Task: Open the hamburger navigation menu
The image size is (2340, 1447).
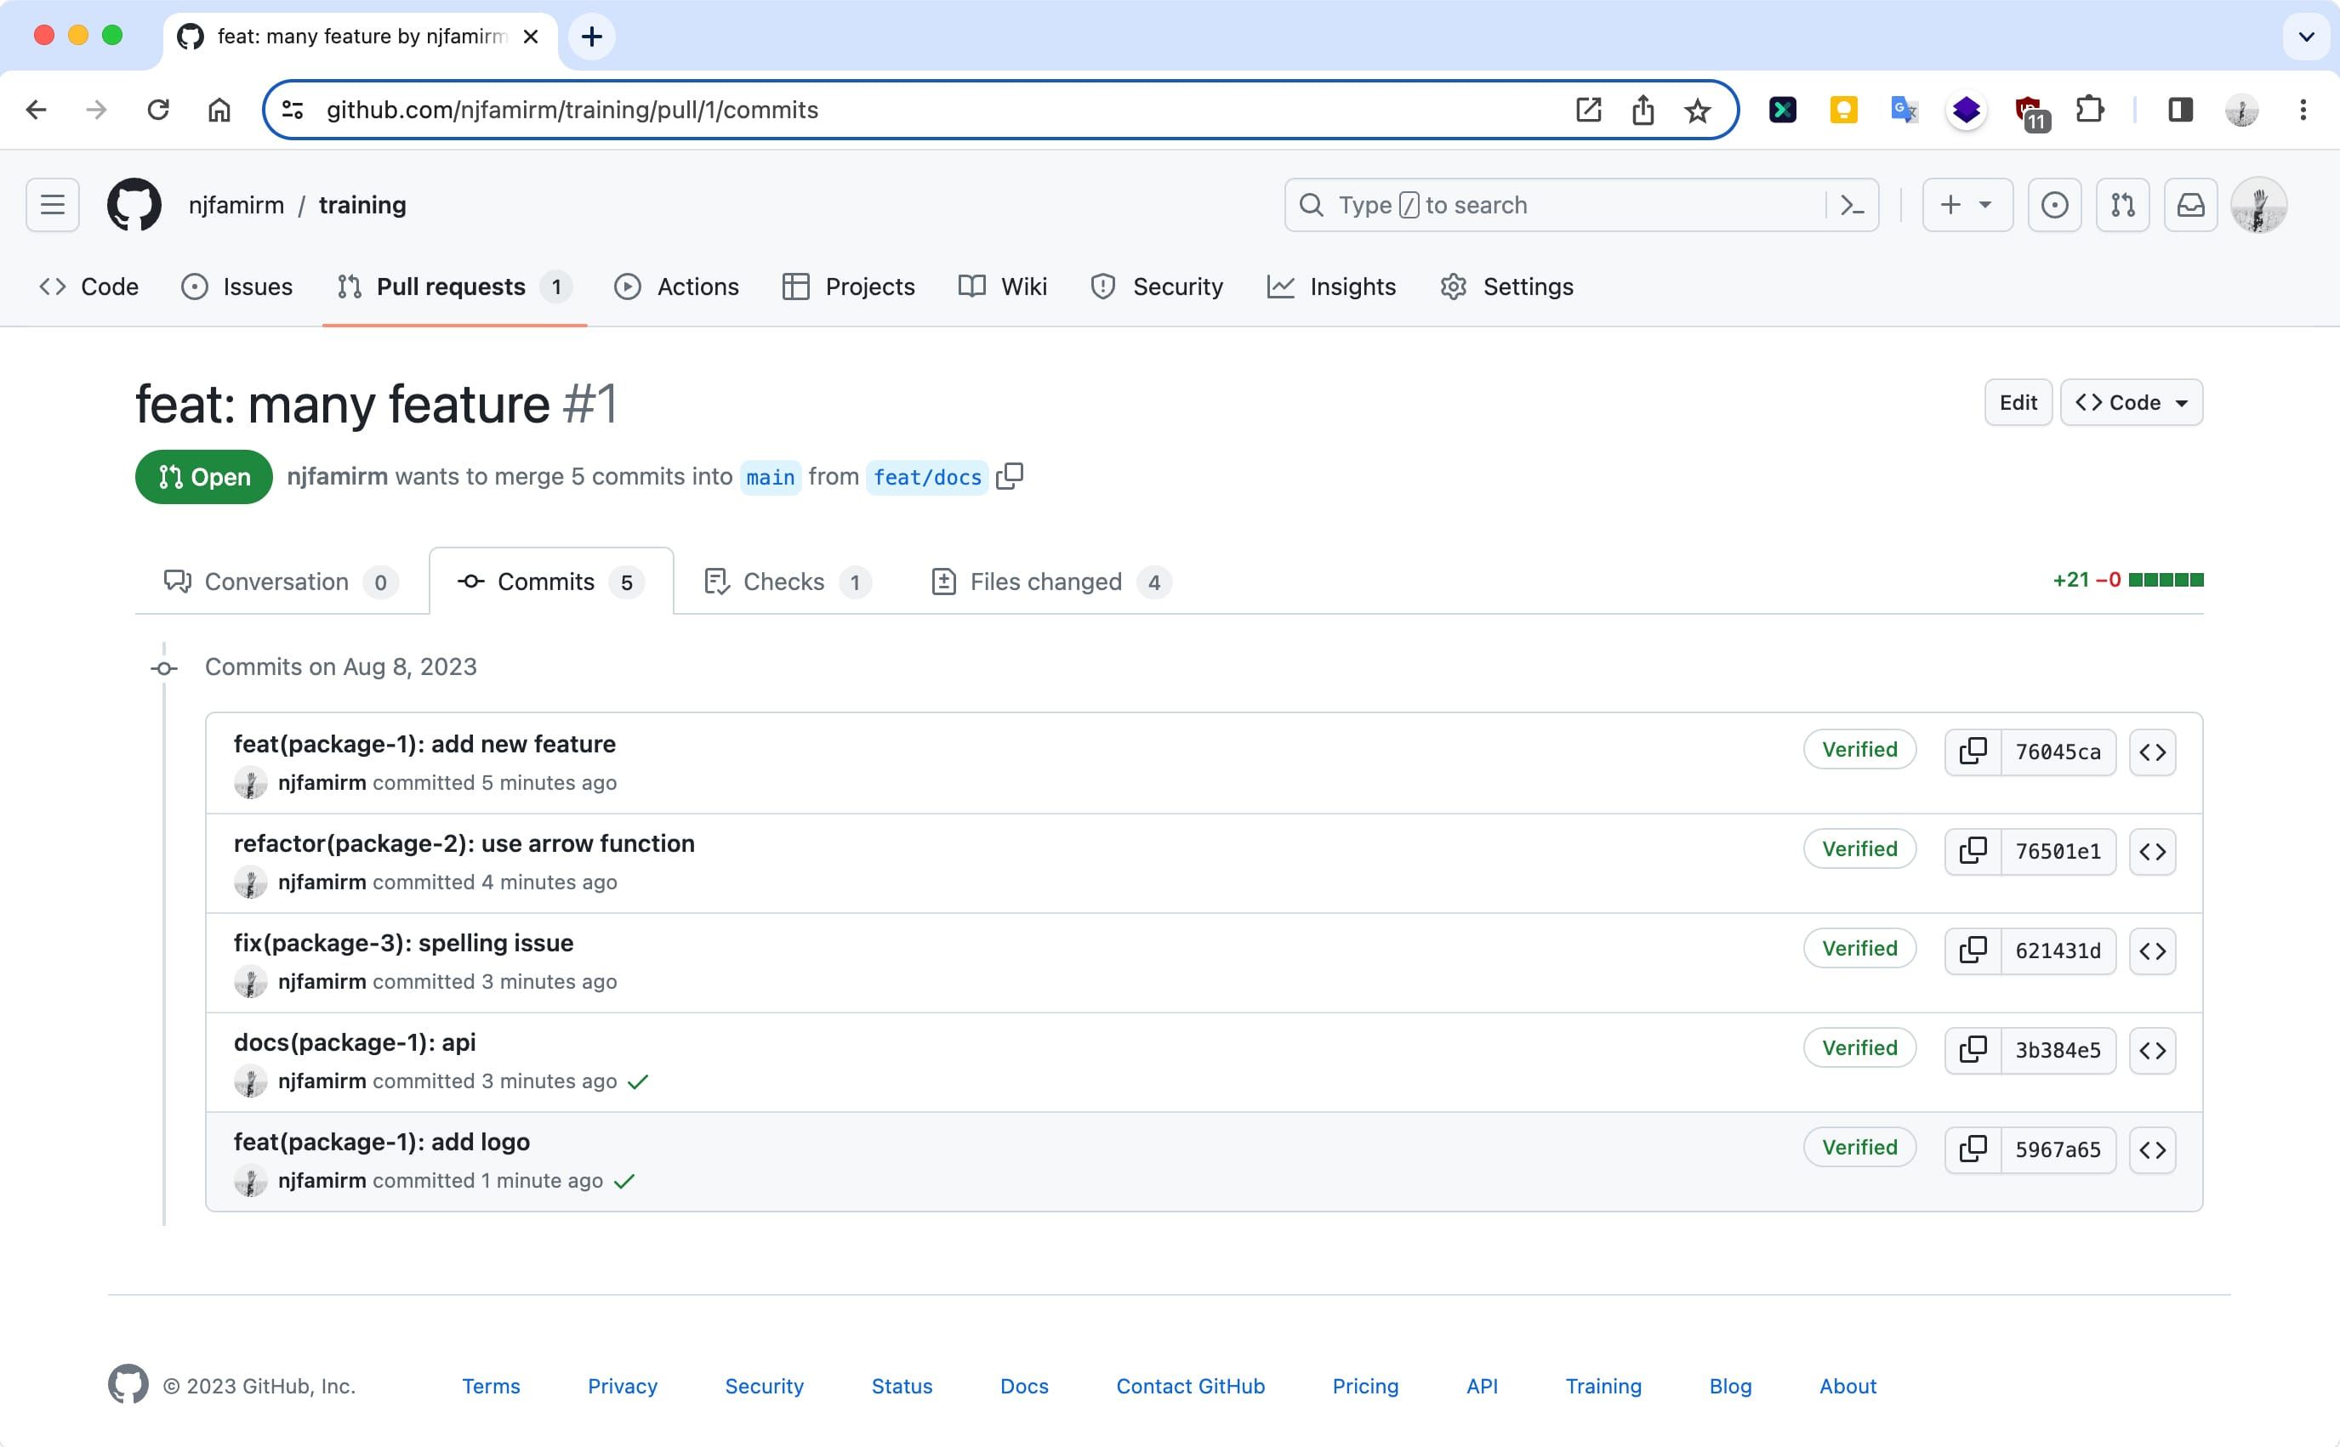Action: coord(53,205)
